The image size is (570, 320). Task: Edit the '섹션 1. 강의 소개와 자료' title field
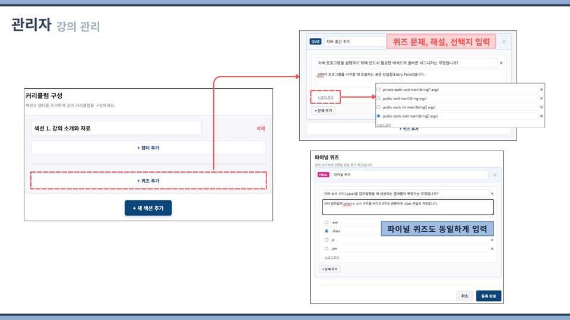pyautogui.click(x=116, y=128)
